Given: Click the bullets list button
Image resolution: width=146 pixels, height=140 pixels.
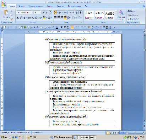Looking at the screenshot, I should click(55, 12).
